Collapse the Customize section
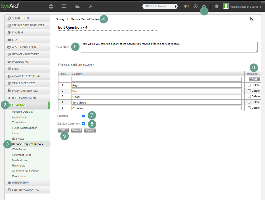The image size is (265, 200). tap(27, 105)
